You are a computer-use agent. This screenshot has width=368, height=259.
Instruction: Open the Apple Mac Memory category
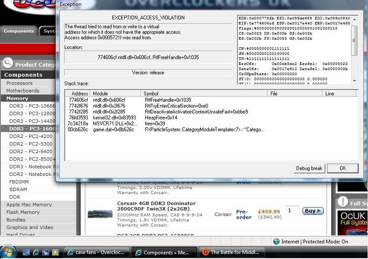[29, 205]
